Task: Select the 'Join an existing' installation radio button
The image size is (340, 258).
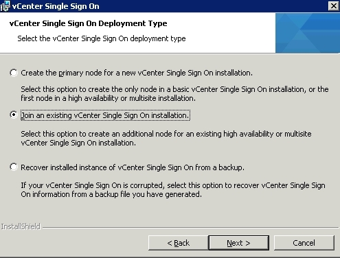Action: [x=14, y=115]
